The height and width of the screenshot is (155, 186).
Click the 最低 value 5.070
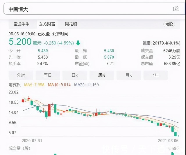[109, 57]
